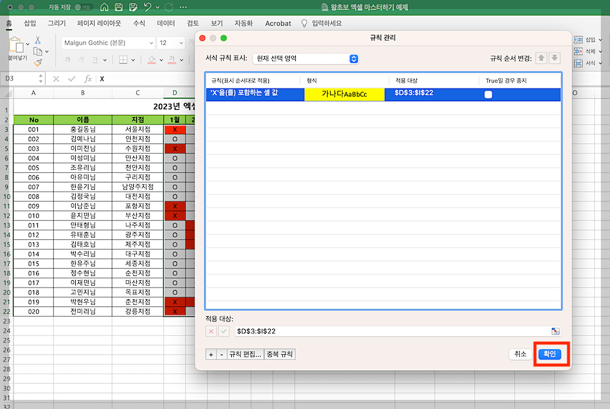Click the 확인 button

click(x=550, y=354)
